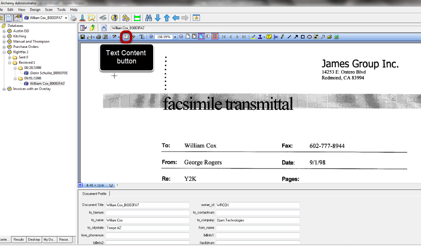Open the View menu
Image resolution: width=421 pixels, height=246 pixels.
pos(21,10)
